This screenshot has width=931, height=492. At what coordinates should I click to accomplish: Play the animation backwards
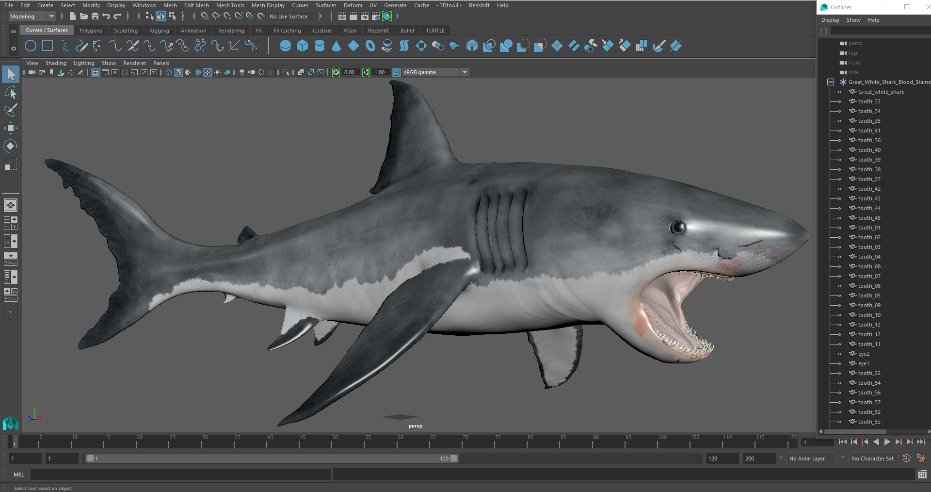[x=876, y=442]
